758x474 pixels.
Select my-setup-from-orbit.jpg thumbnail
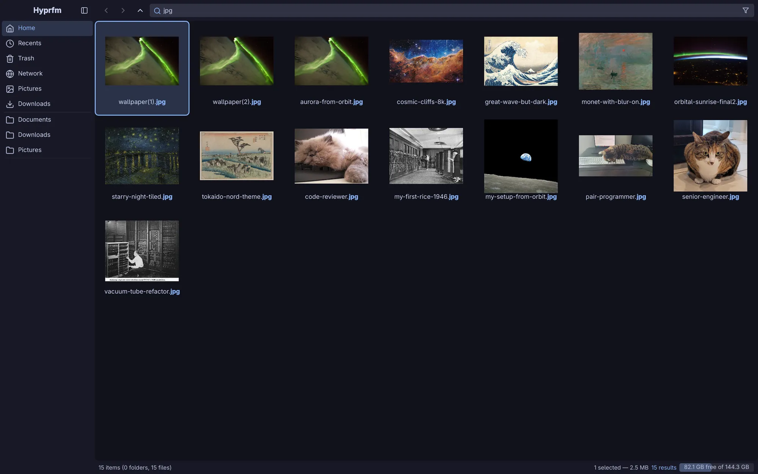pyautogui.click(x=521, y=156)
